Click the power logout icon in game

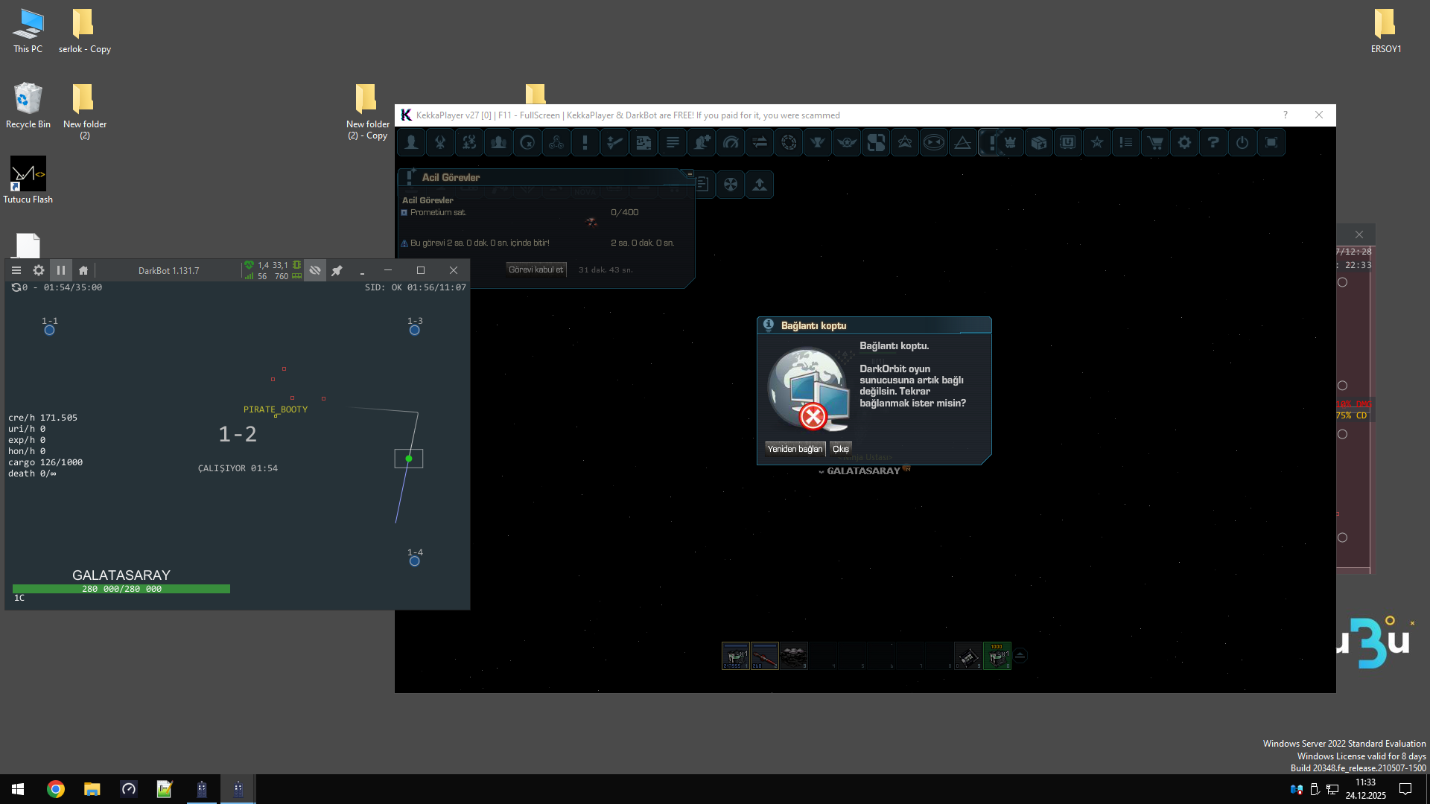point(1242,142)
